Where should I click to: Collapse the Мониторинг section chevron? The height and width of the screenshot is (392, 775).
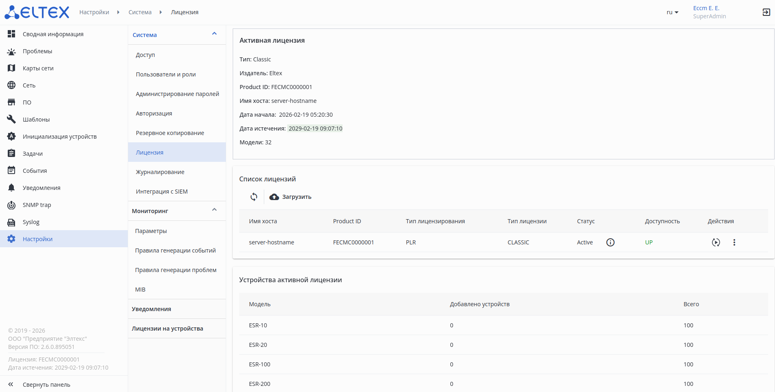214,210
